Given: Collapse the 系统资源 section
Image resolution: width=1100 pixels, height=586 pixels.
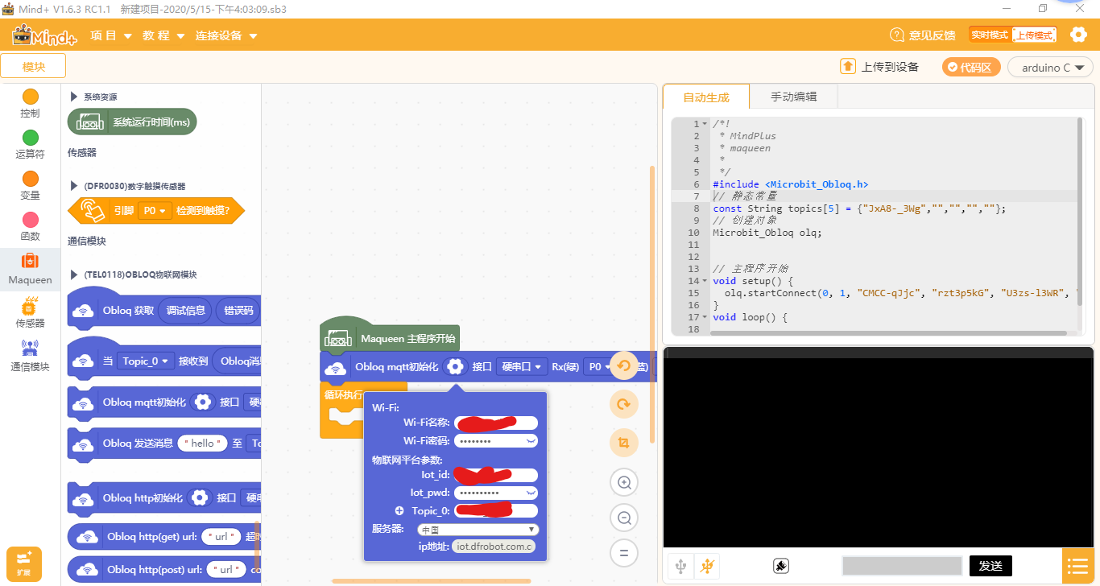Looking at the screenshot, I should tap(74, 97).
